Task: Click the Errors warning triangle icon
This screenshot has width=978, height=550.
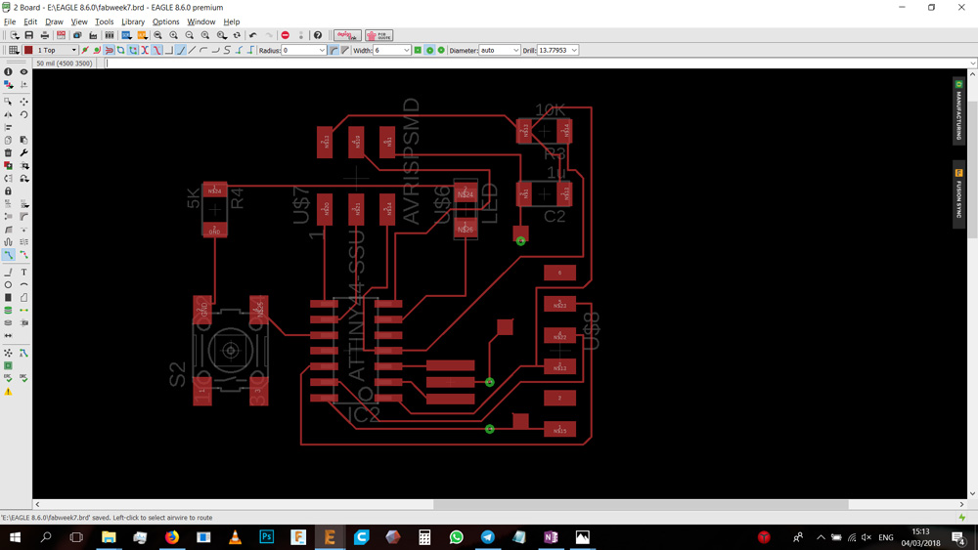Action: 8,392
